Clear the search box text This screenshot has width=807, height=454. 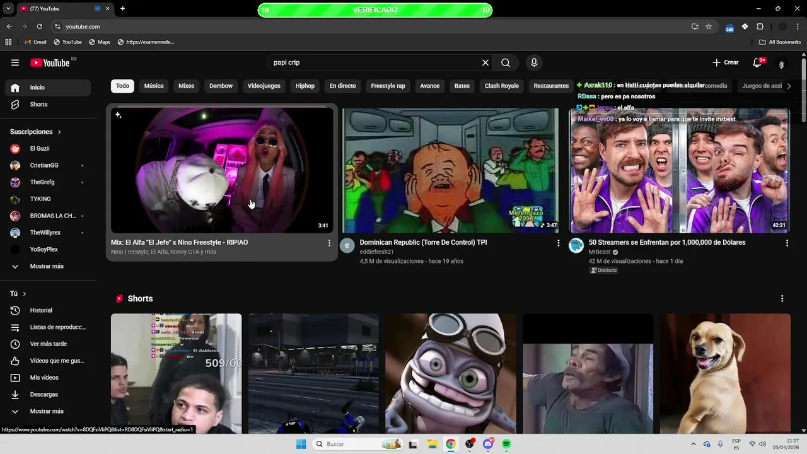tap(485, 62)
